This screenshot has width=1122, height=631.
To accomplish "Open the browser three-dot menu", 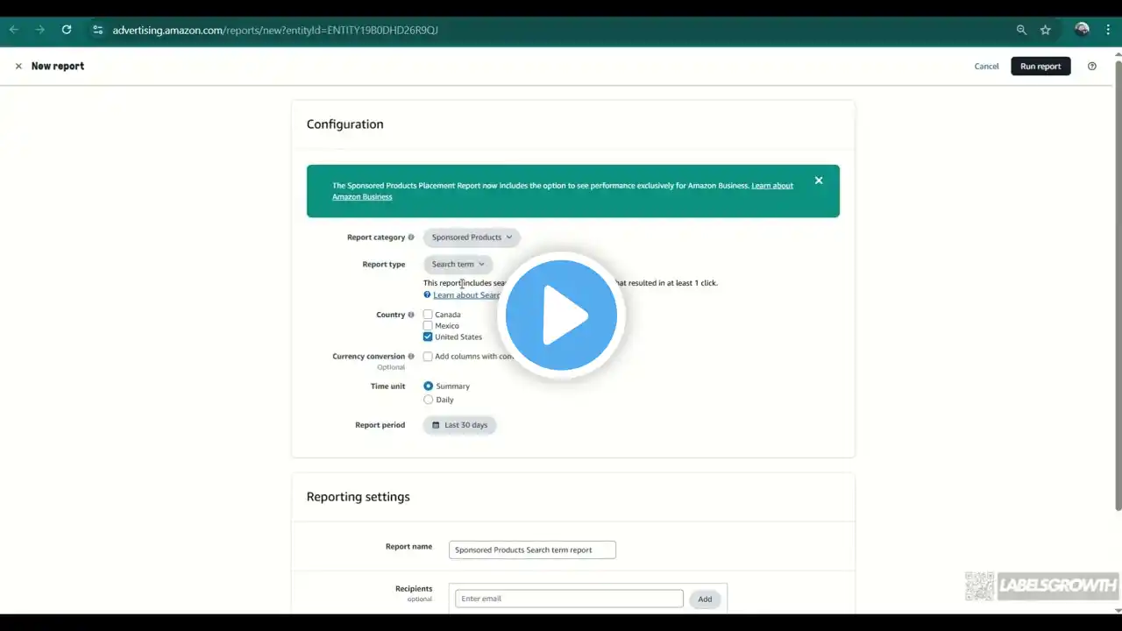I will [x=1108, y=30].
